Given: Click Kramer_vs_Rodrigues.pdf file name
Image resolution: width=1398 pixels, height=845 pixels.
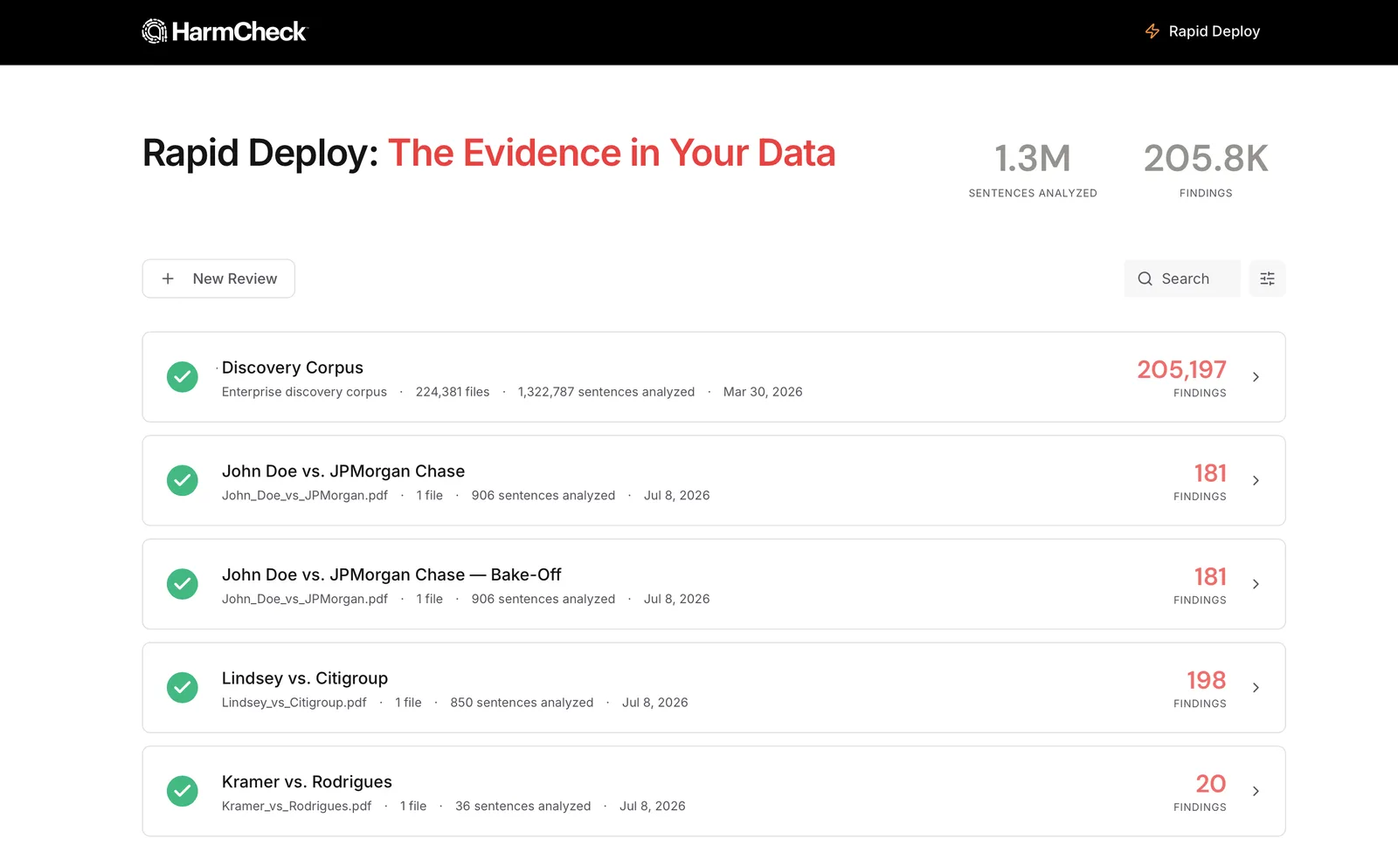Looking at the screenshot, I should coord(296,806).
